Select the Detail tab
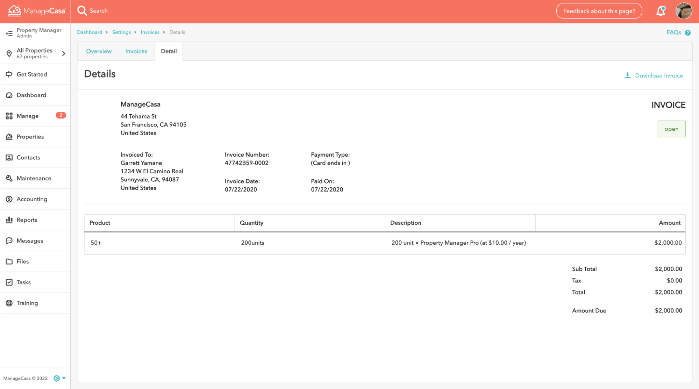 (x=169, y=51)
